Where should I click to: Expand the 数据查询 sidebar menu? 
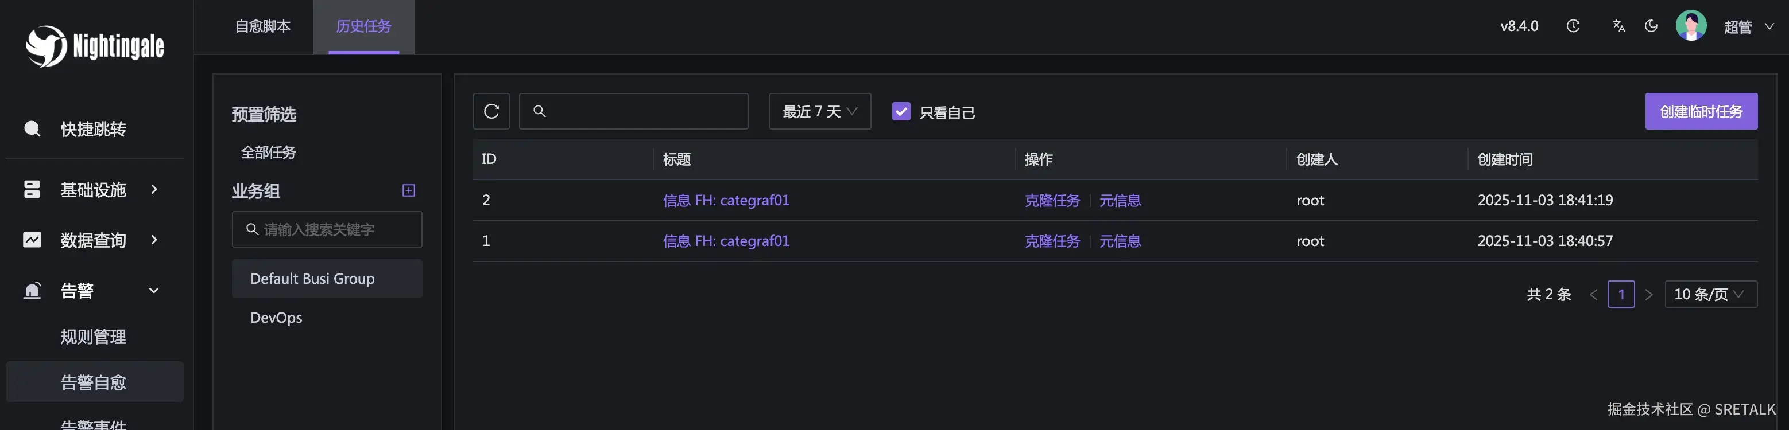coord(93,240)
